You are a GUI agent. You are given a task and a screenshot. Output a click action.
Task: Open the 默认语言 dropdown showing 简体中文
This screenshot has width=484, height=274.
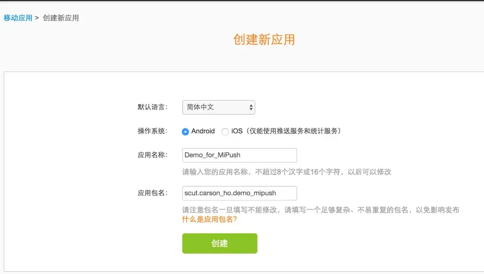pyautogui.click(x=218, y=107)
